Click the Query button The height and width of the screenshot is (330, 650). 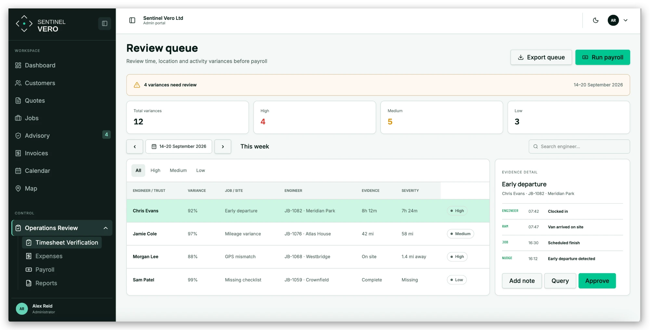pos(560,281)
